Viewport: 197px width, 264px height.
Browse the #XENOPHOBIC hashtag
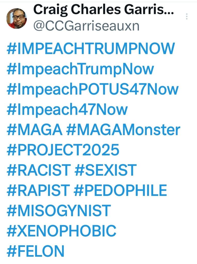click(61, 230)
